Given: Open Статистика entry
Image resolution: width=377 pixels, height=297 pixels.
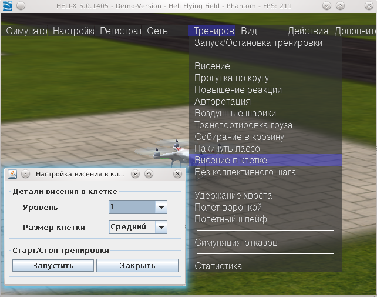Looking at the screenshot, I should (x=265, y=266).
